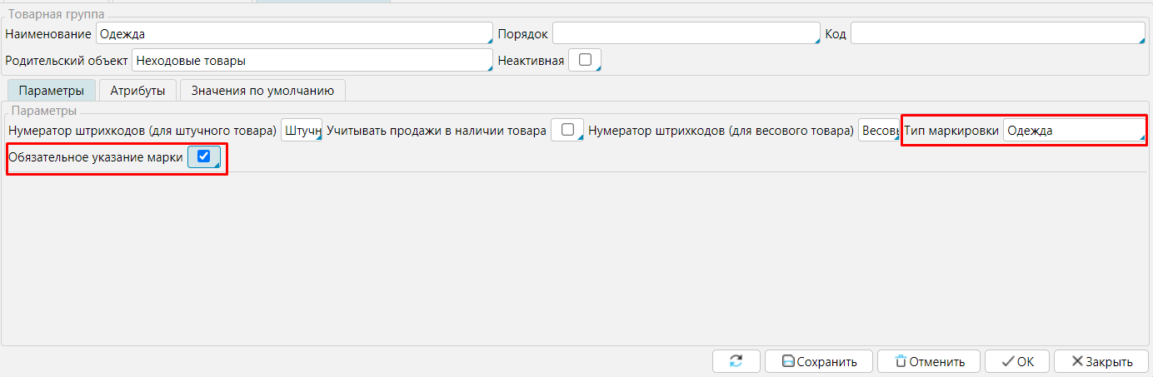Toggle the Неактивная checkbox
The width and height of the screenshot is (1153, 377).
tap(584, 60)
